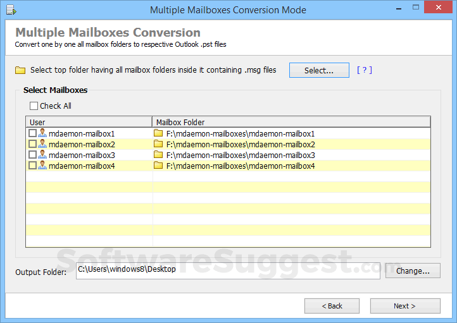The height and width of the screenshot is (323, 457).
Task: Click the Change... output folder button
Action: pos(413,271)
